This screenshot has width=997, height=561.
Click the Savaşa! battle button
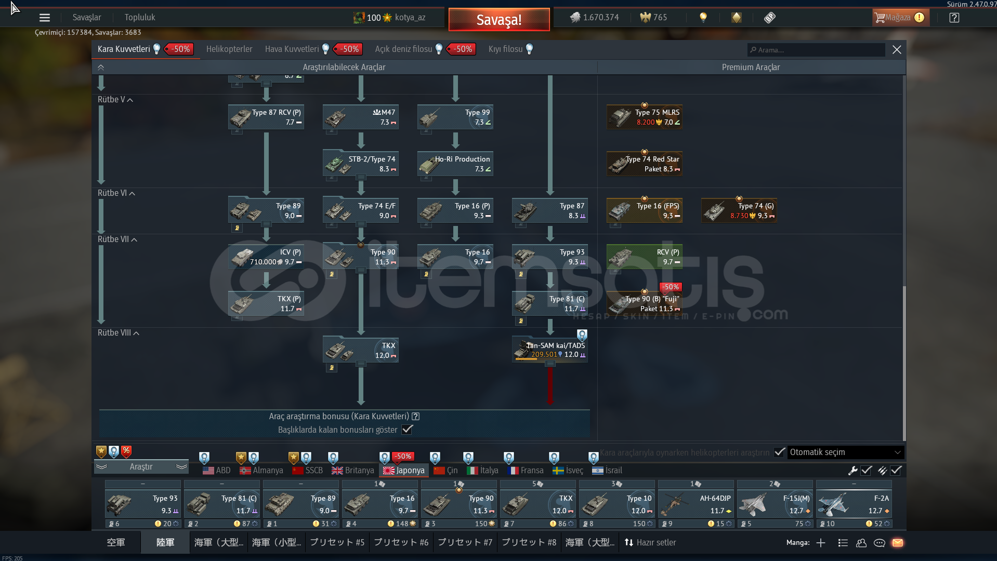pyautogui.click(x=499, y=20)
